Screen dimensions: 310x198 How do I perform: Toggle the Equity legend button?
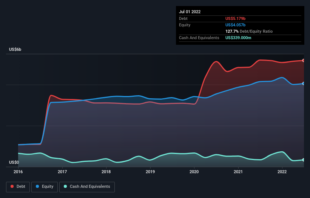(45, 187)
